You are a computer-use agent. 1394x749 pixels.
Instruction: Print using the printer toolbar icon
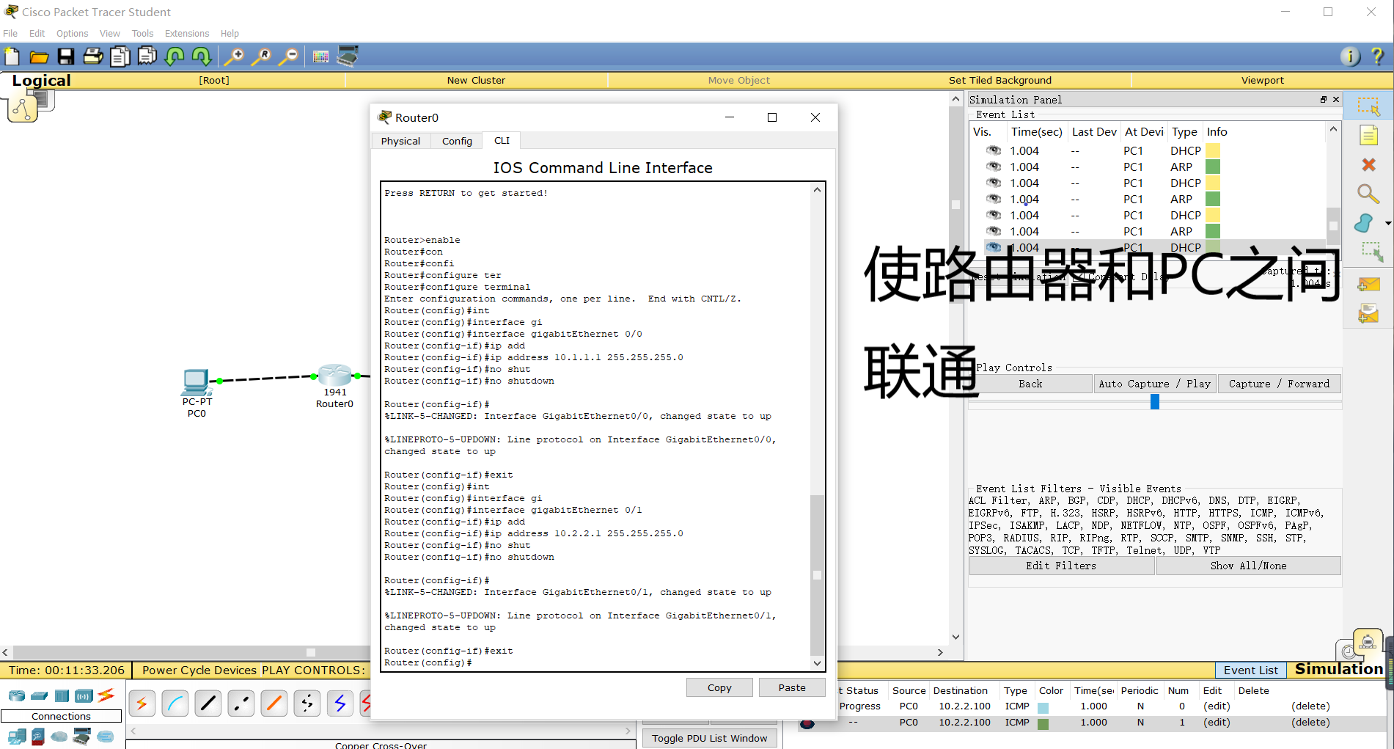(x=93, y=56)
